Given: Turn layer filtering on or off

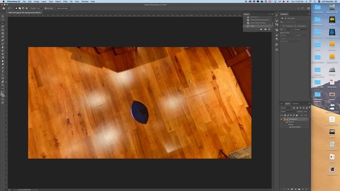Looking at the screenshot, I should click(x=310, y=107).
